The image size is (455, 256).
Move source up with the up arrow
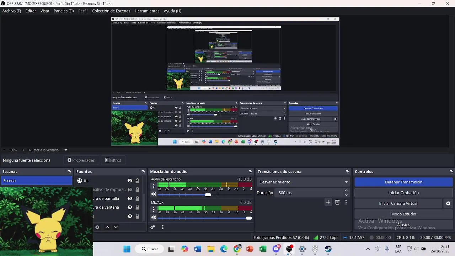(107, 227)
